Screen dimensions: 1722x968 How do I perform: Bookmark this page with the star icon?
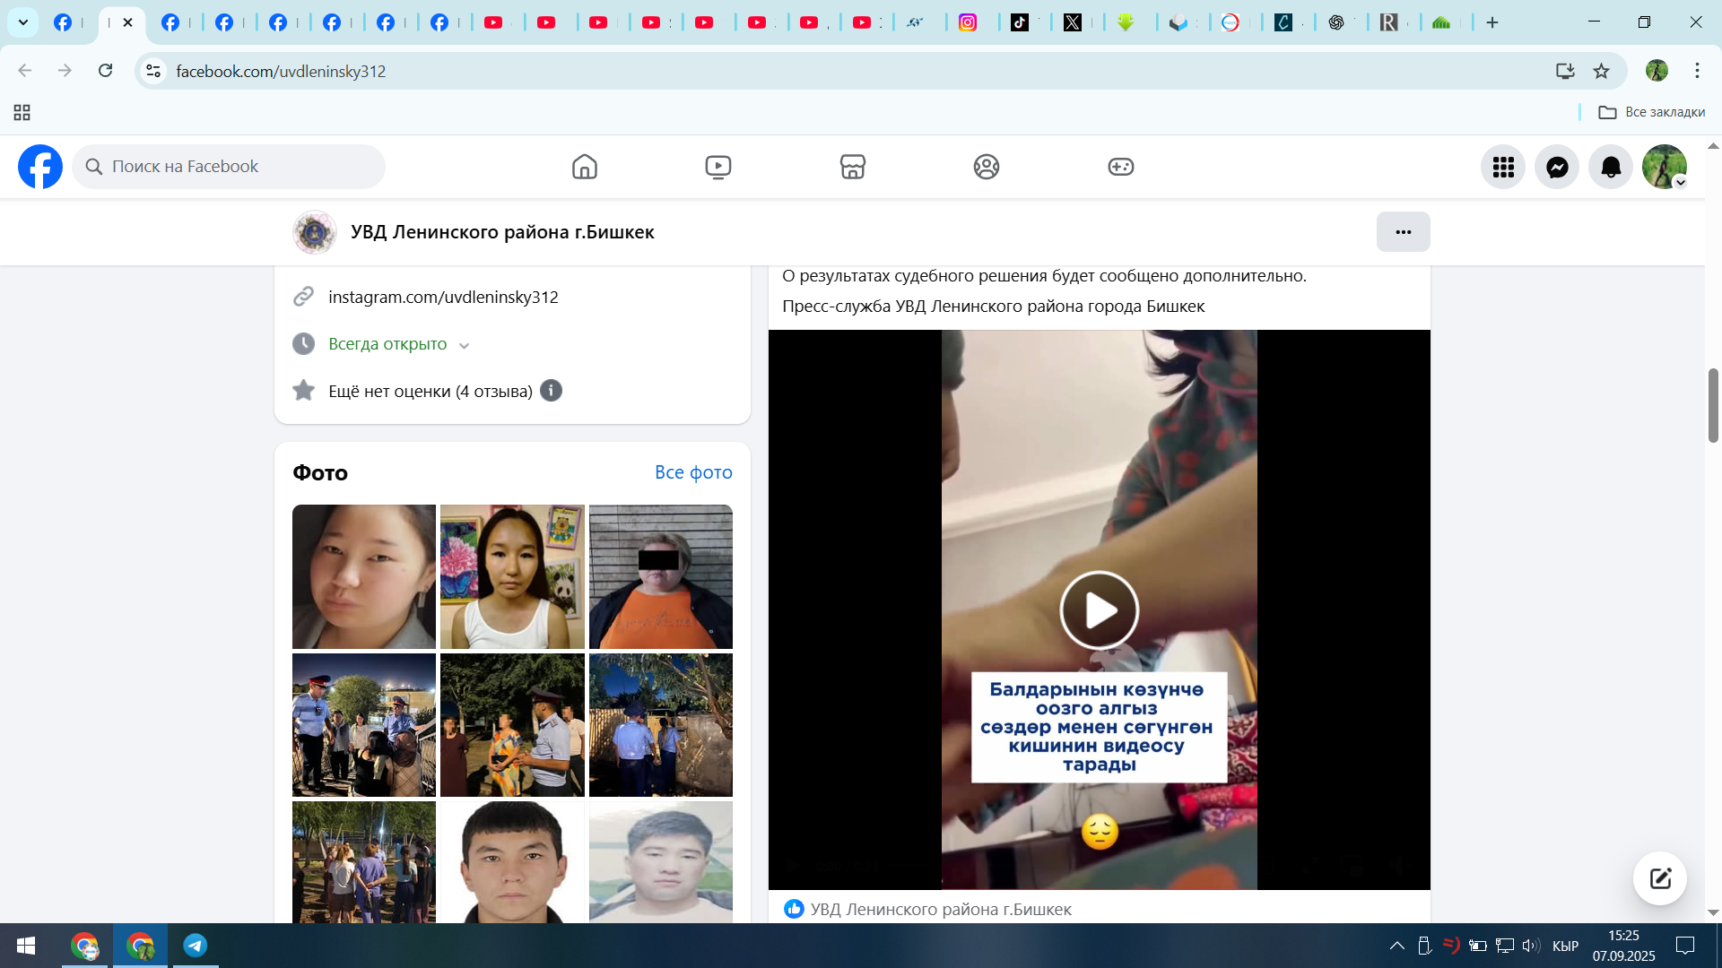1601,71
